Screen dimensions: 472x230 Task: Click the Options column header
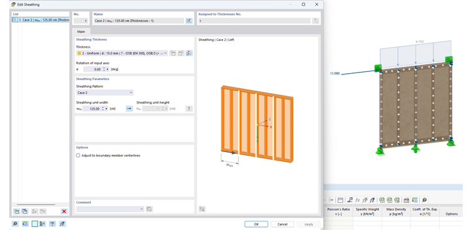point(452,214)
